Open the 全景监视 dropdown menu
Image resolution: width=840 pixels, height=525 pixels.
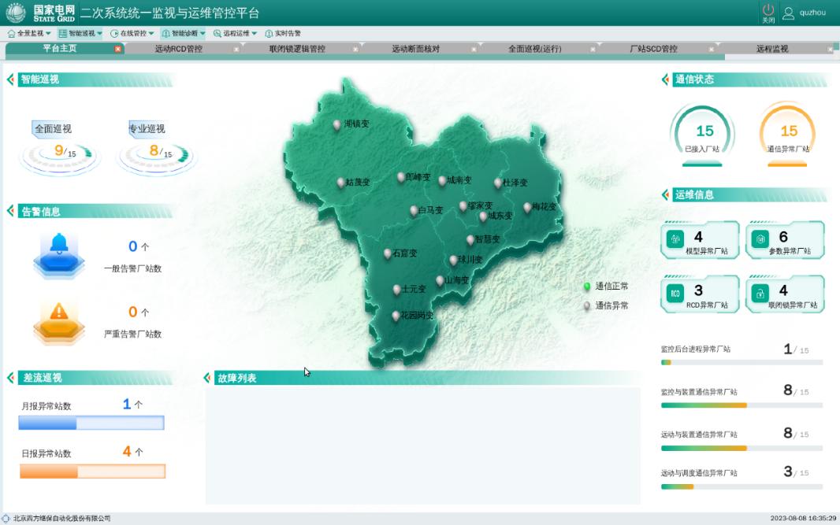(x=29, y=34)
